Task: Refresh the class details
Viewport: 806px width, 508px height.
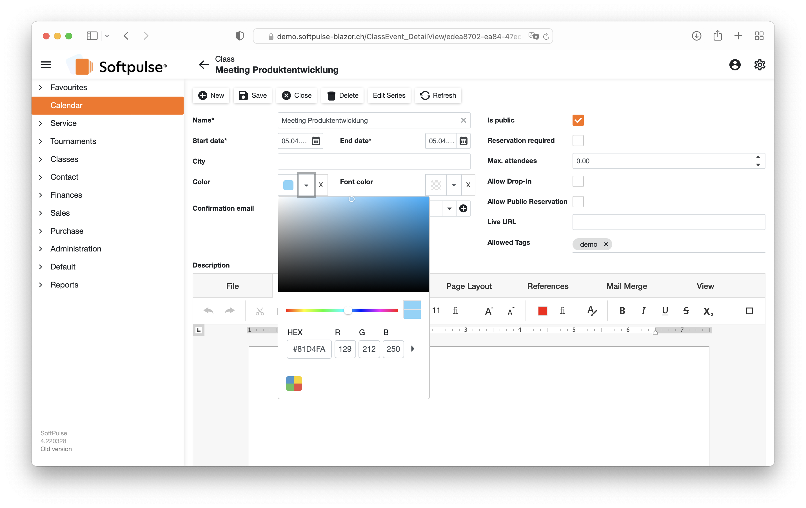Action: click(438, 95)
